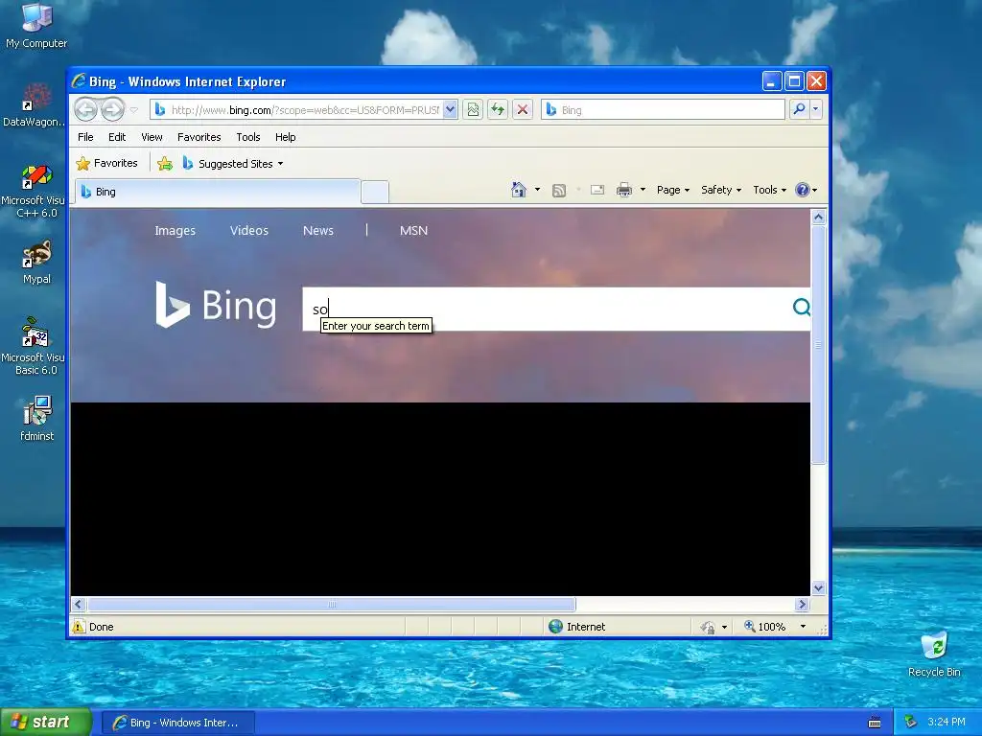Click the RSS feeds icon

[x=559, y=191]
